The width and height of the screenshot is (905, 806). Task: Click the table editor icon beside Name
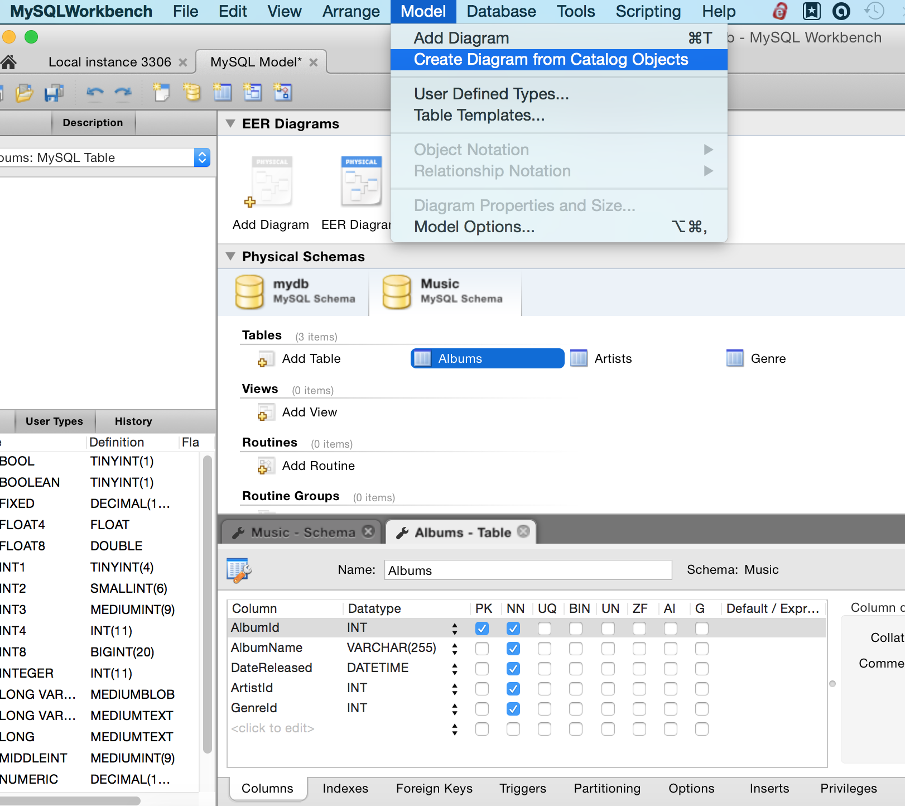239,570
